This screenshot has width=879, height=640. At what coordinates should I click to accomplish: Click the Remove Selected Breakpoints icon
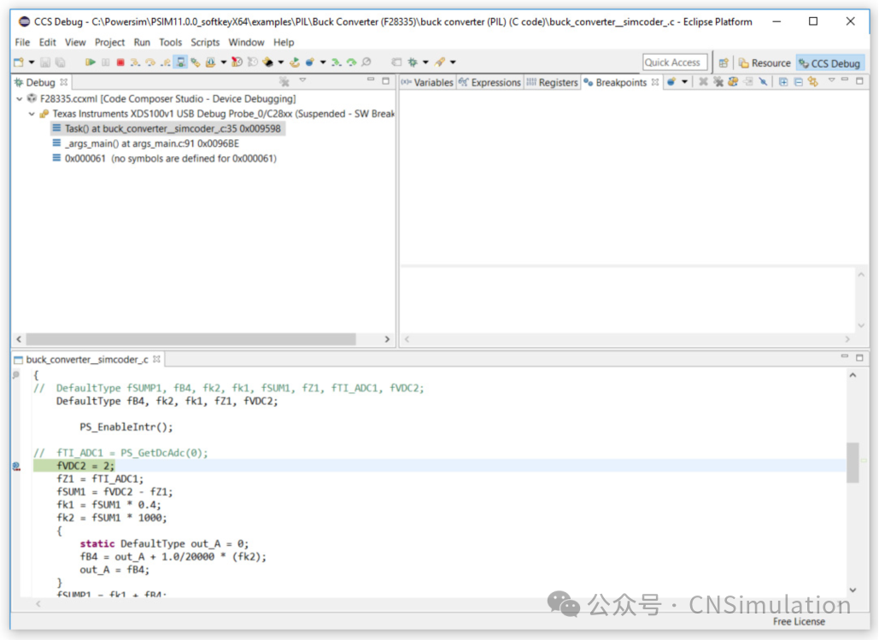tap(703, 81)
